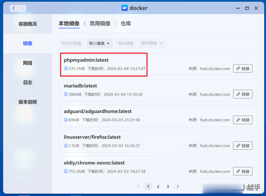Go forward with the right arrow navigation icon
This screenshot has height=196, width=266.
[x=22, y=8]
